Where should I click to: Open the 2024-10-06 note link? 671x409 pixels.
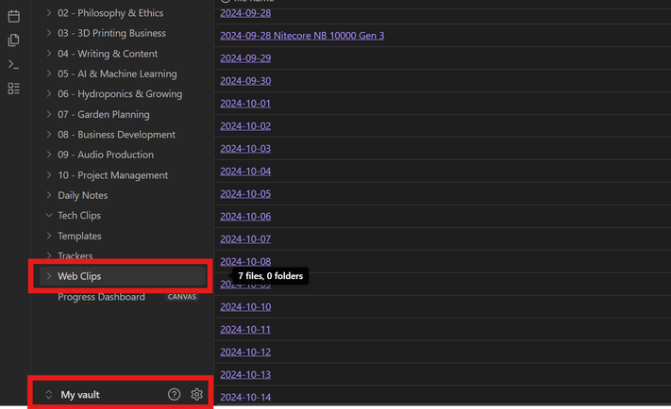click(245, 217)
